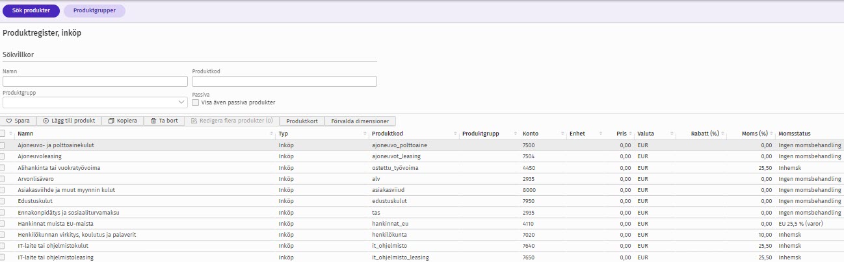
Task: Enable Visa även passiva produkter checkbox
Action: (196, 102)
